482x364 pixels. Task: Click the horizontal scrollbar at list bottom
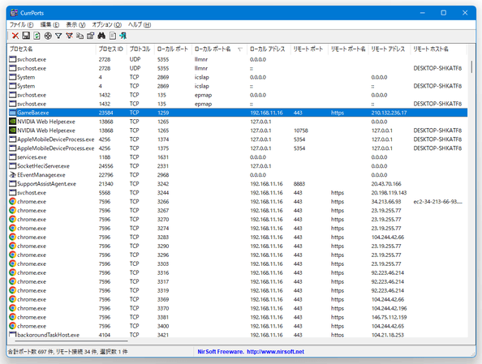[68, 340]
